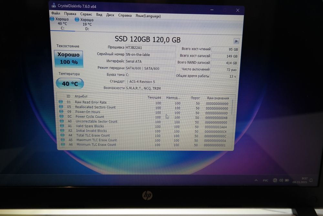The image size is (323, 216).
Task: Open the Правка menu
Action: (70, 14)
